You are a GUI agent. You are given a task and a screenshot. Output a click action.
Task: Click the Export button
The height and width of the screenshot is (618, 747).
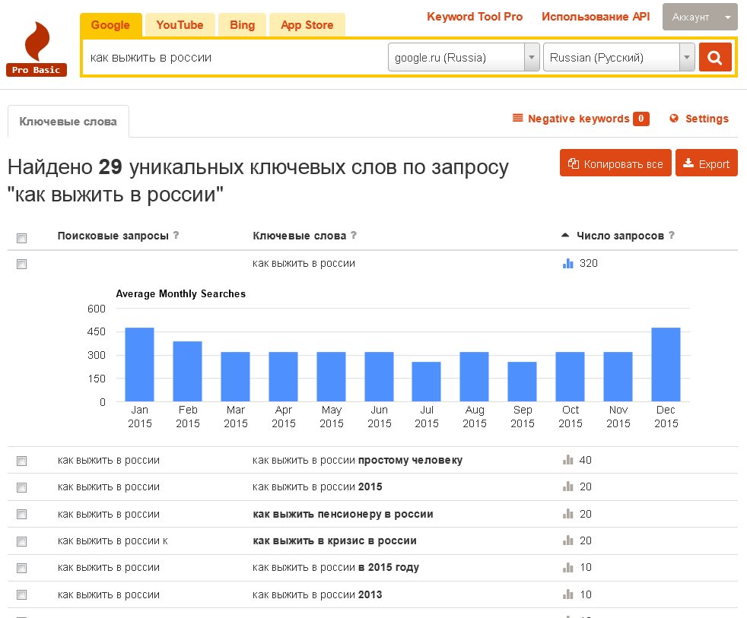pos(707,163)
